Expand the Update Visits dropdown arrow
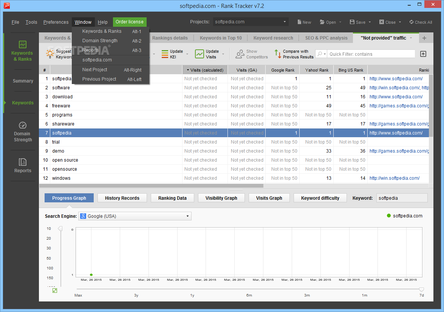The width and height of the screenshot is (444, 312). tap(223, 54)
